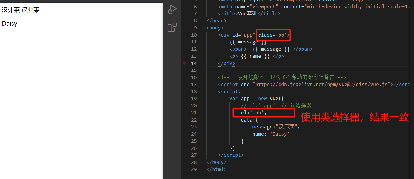Click the message value "汉弗莱" on line 23
The width and height of the screenshot is (414, 179).
286,127
